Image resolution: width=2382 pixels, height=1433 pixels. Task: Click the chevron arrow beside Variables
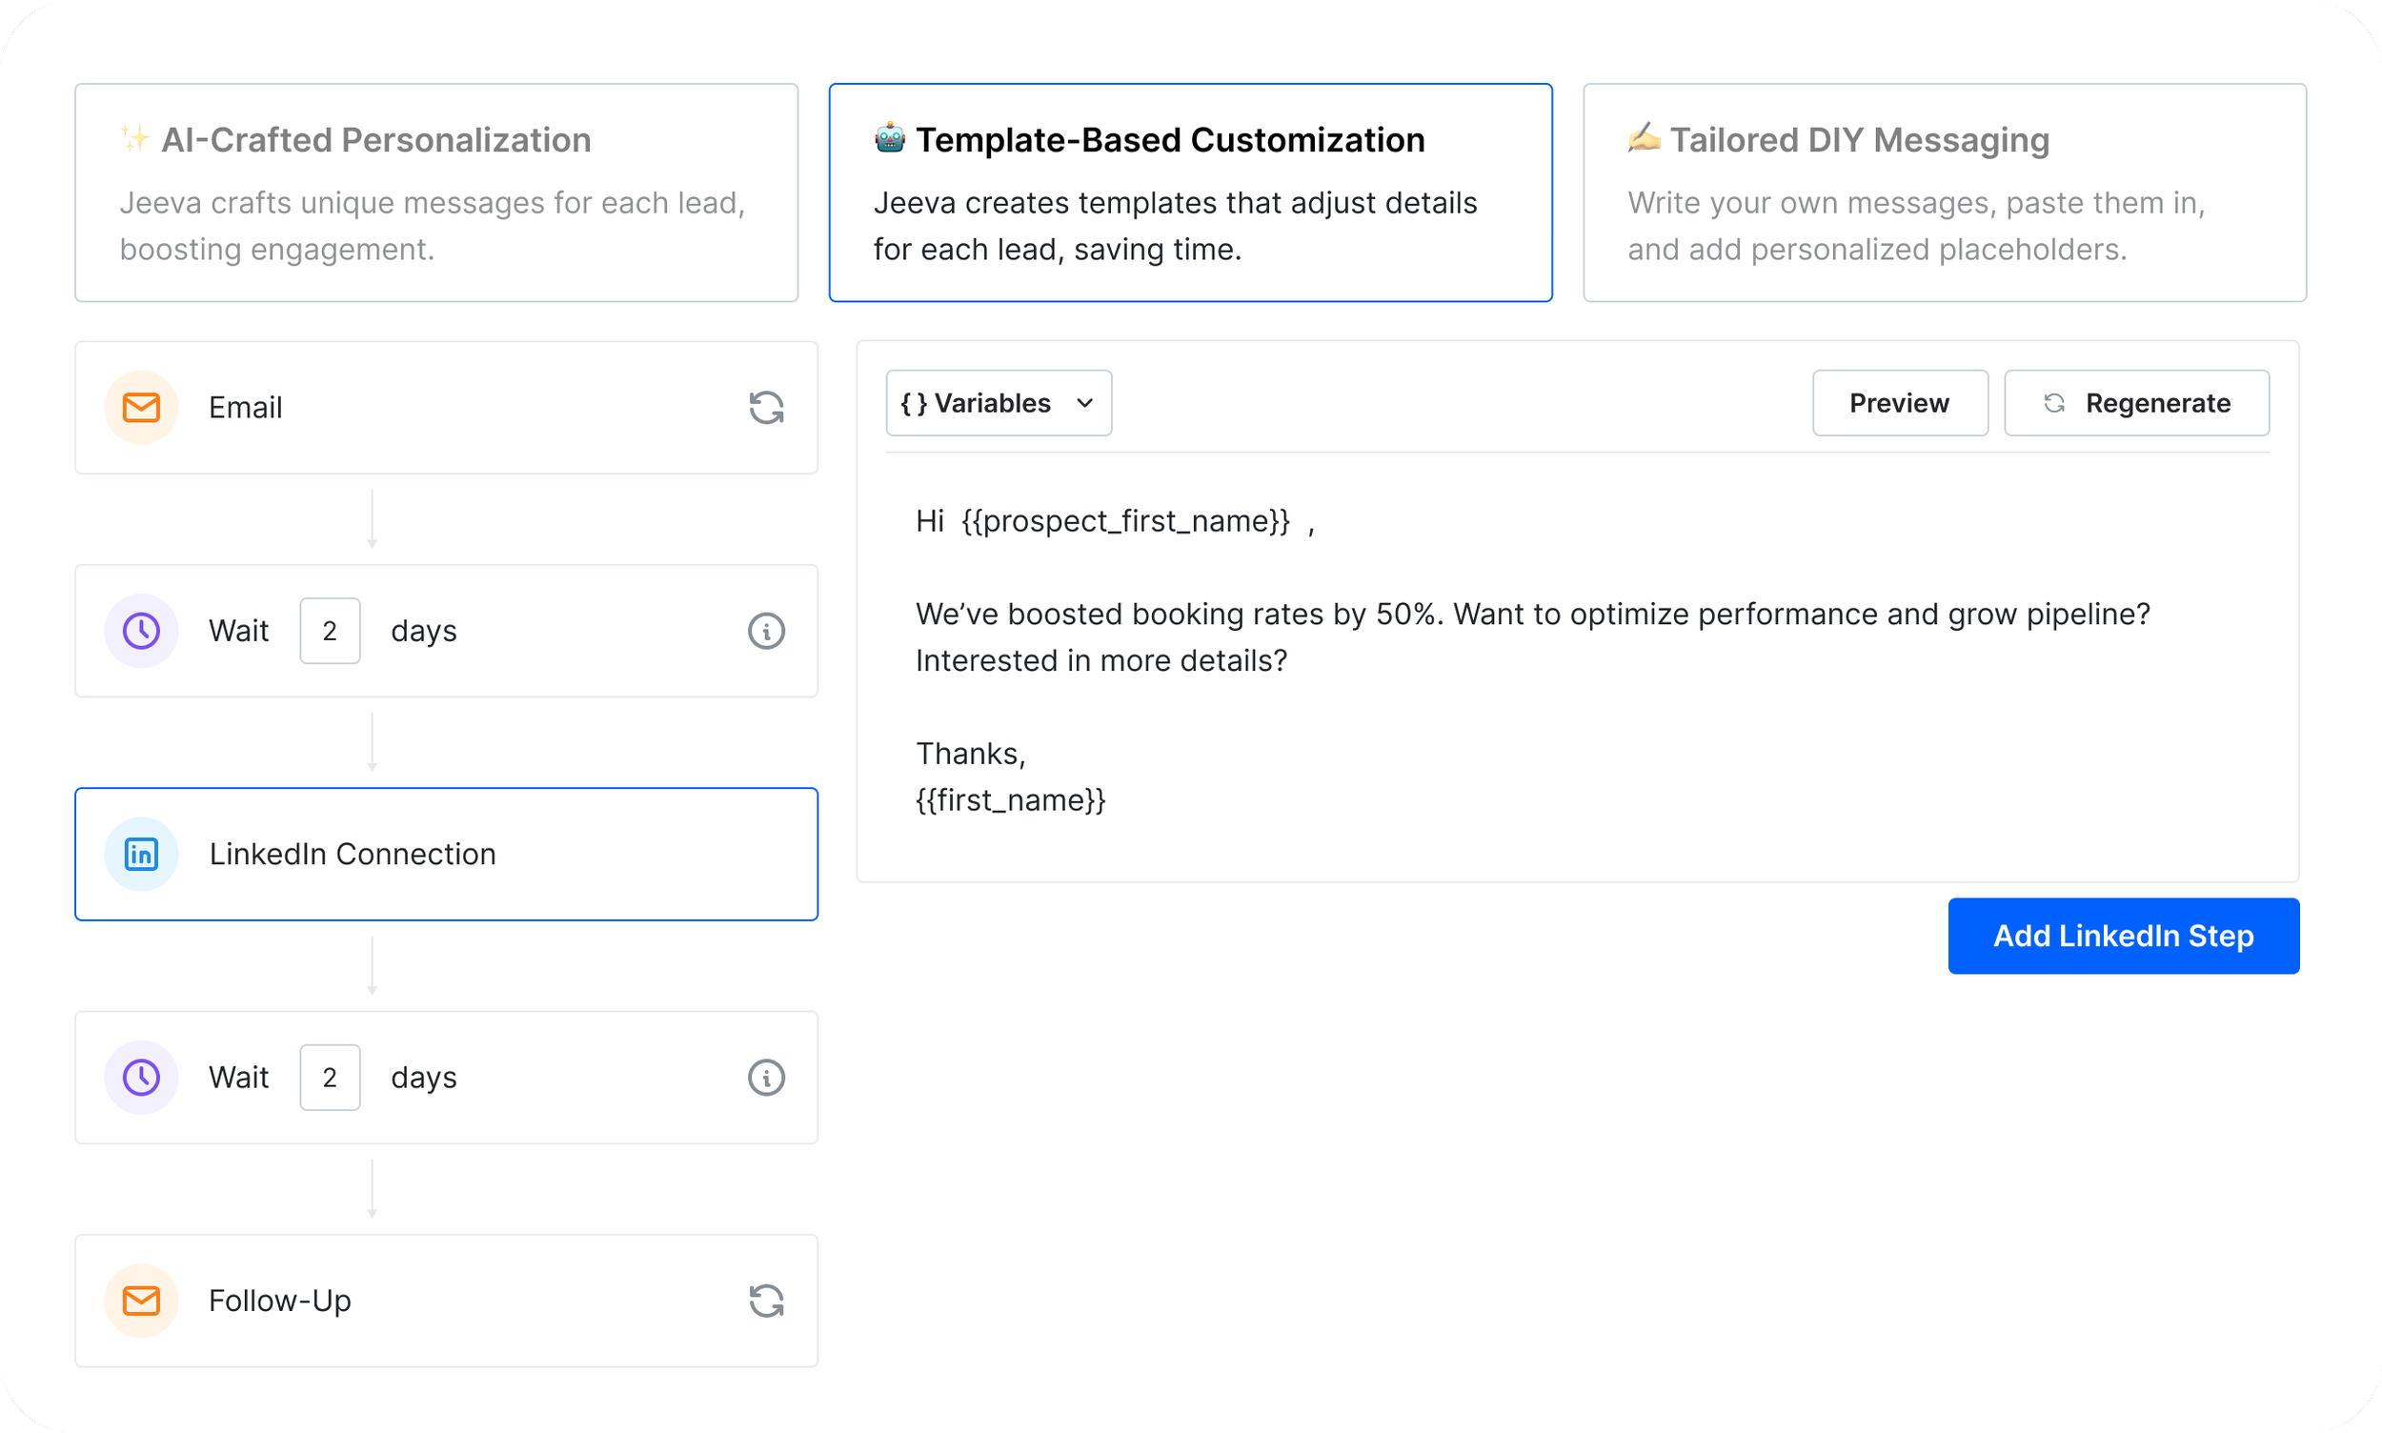coord(1084,404)
